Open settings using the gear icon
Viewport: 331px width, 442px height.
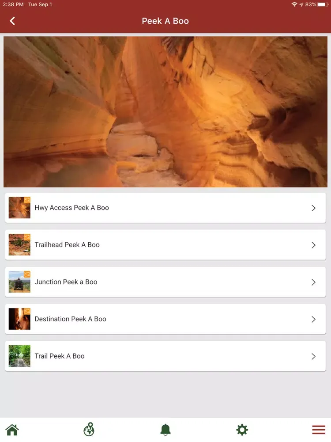coord(242,429)
